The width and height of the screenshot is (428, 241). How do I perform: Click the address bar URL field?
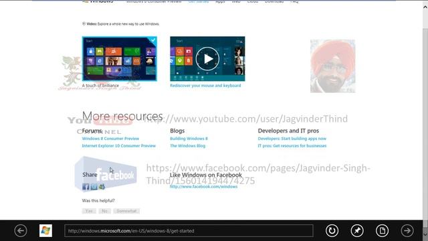189,231
